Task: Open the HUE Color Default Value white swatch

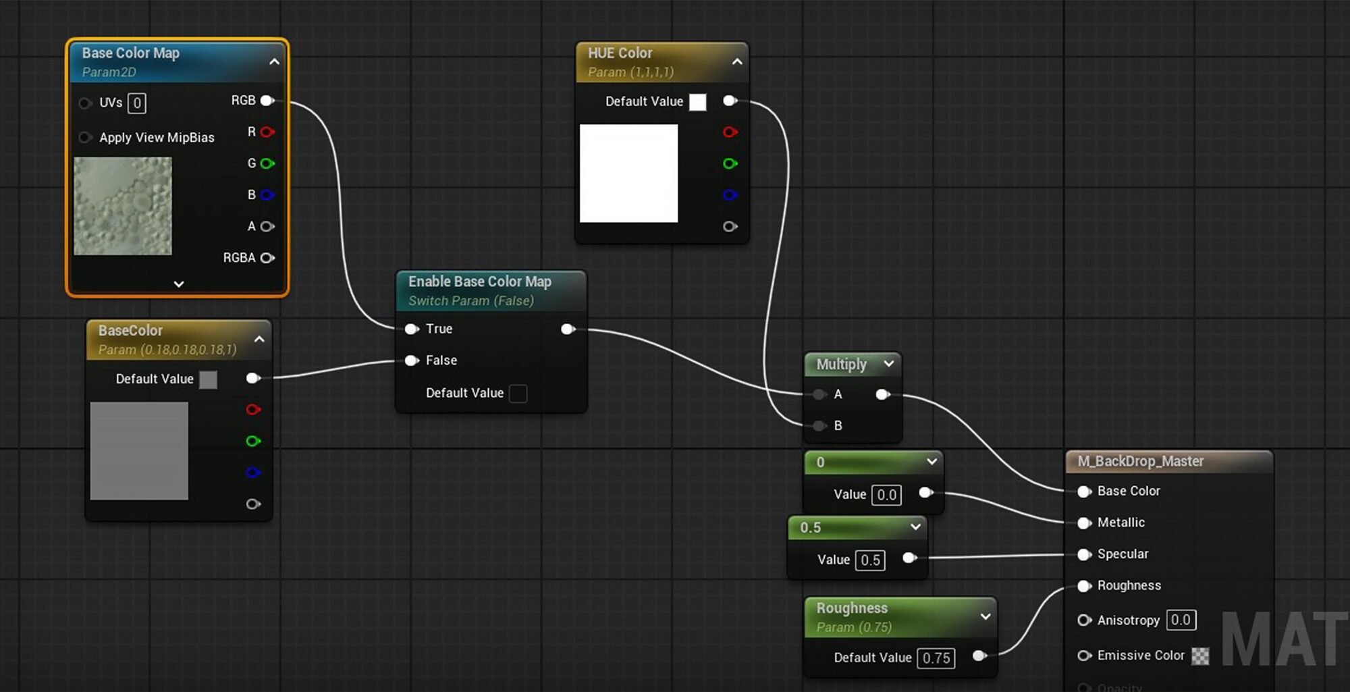Action: pos(698,102)
